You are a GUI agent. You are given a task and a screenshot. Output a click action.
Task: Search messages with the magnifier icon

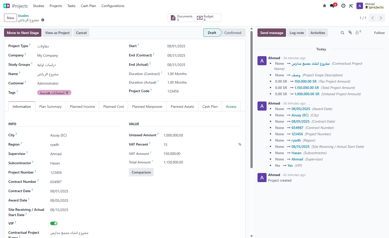point(342,33)
